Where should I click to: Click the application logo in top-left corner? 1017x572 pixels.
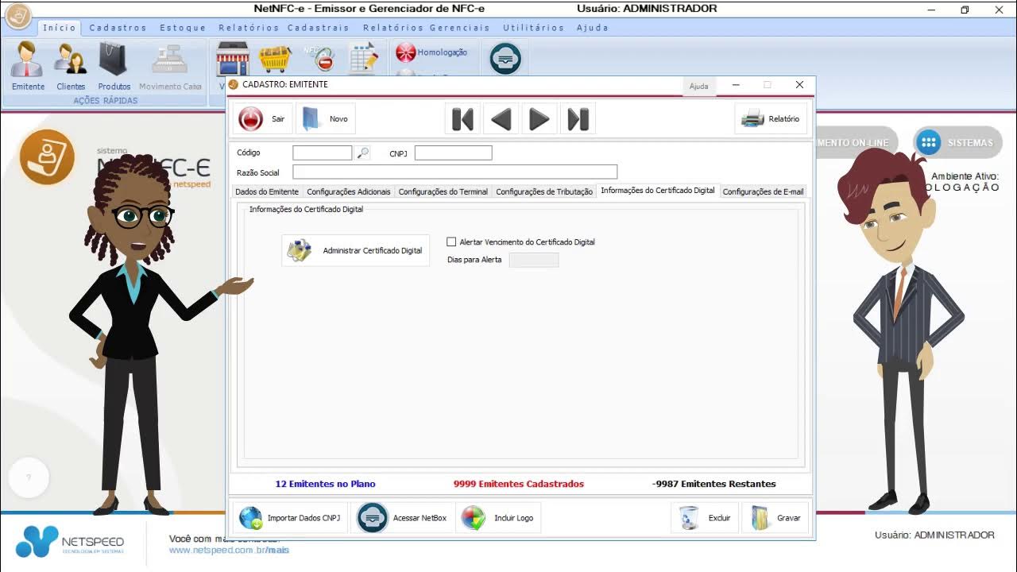[x=17, y=14]
